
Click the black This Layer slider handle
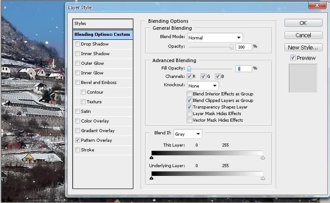point(151,157)
